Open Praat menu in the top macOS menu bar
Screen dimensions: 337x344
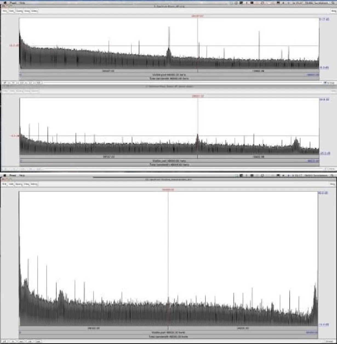(x=13, y=3)
